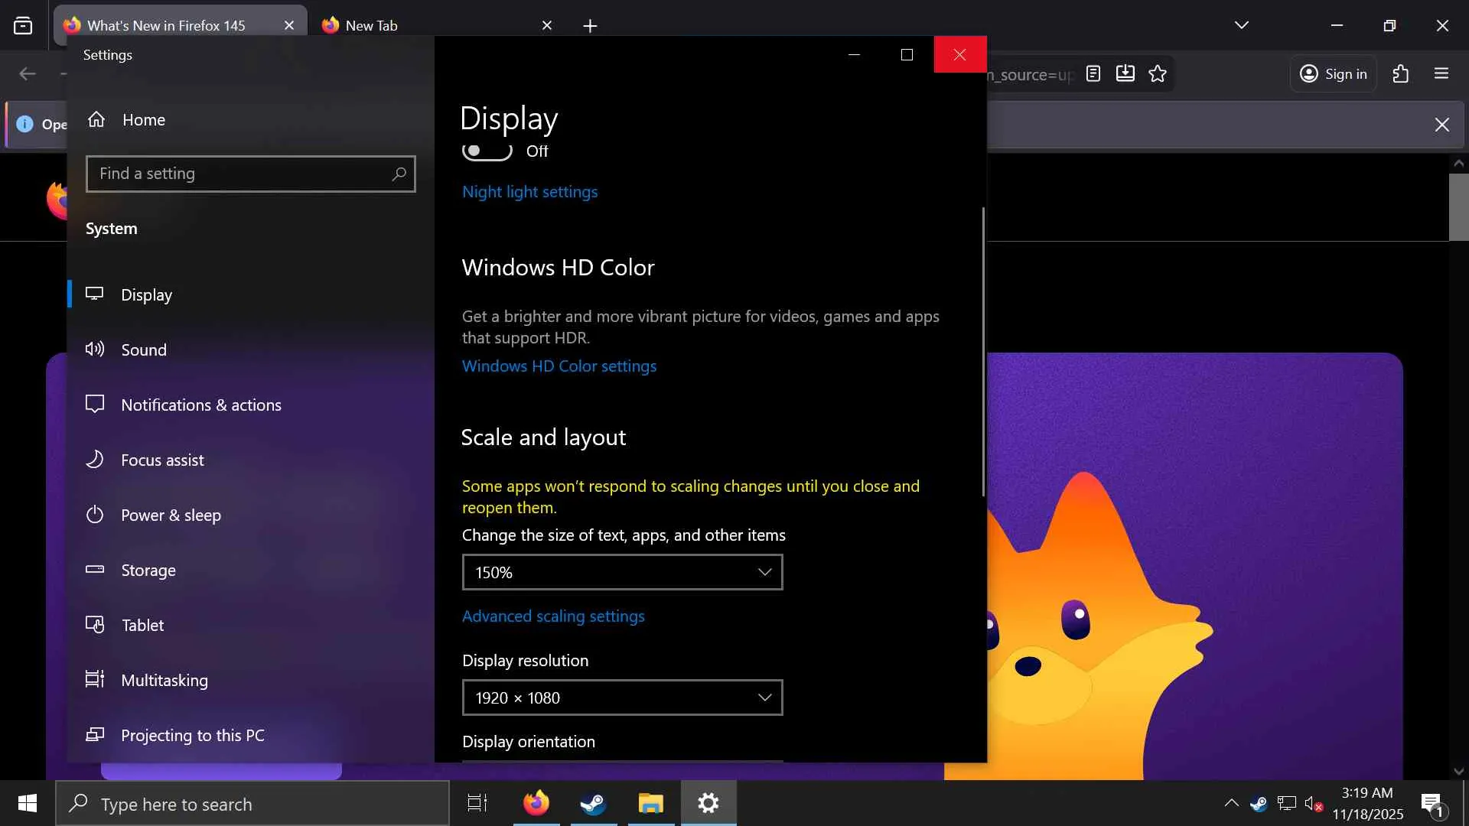Viewport: 1469px width, 826px height.
Task: Open Night light settings link
Action: coord(529,192)
